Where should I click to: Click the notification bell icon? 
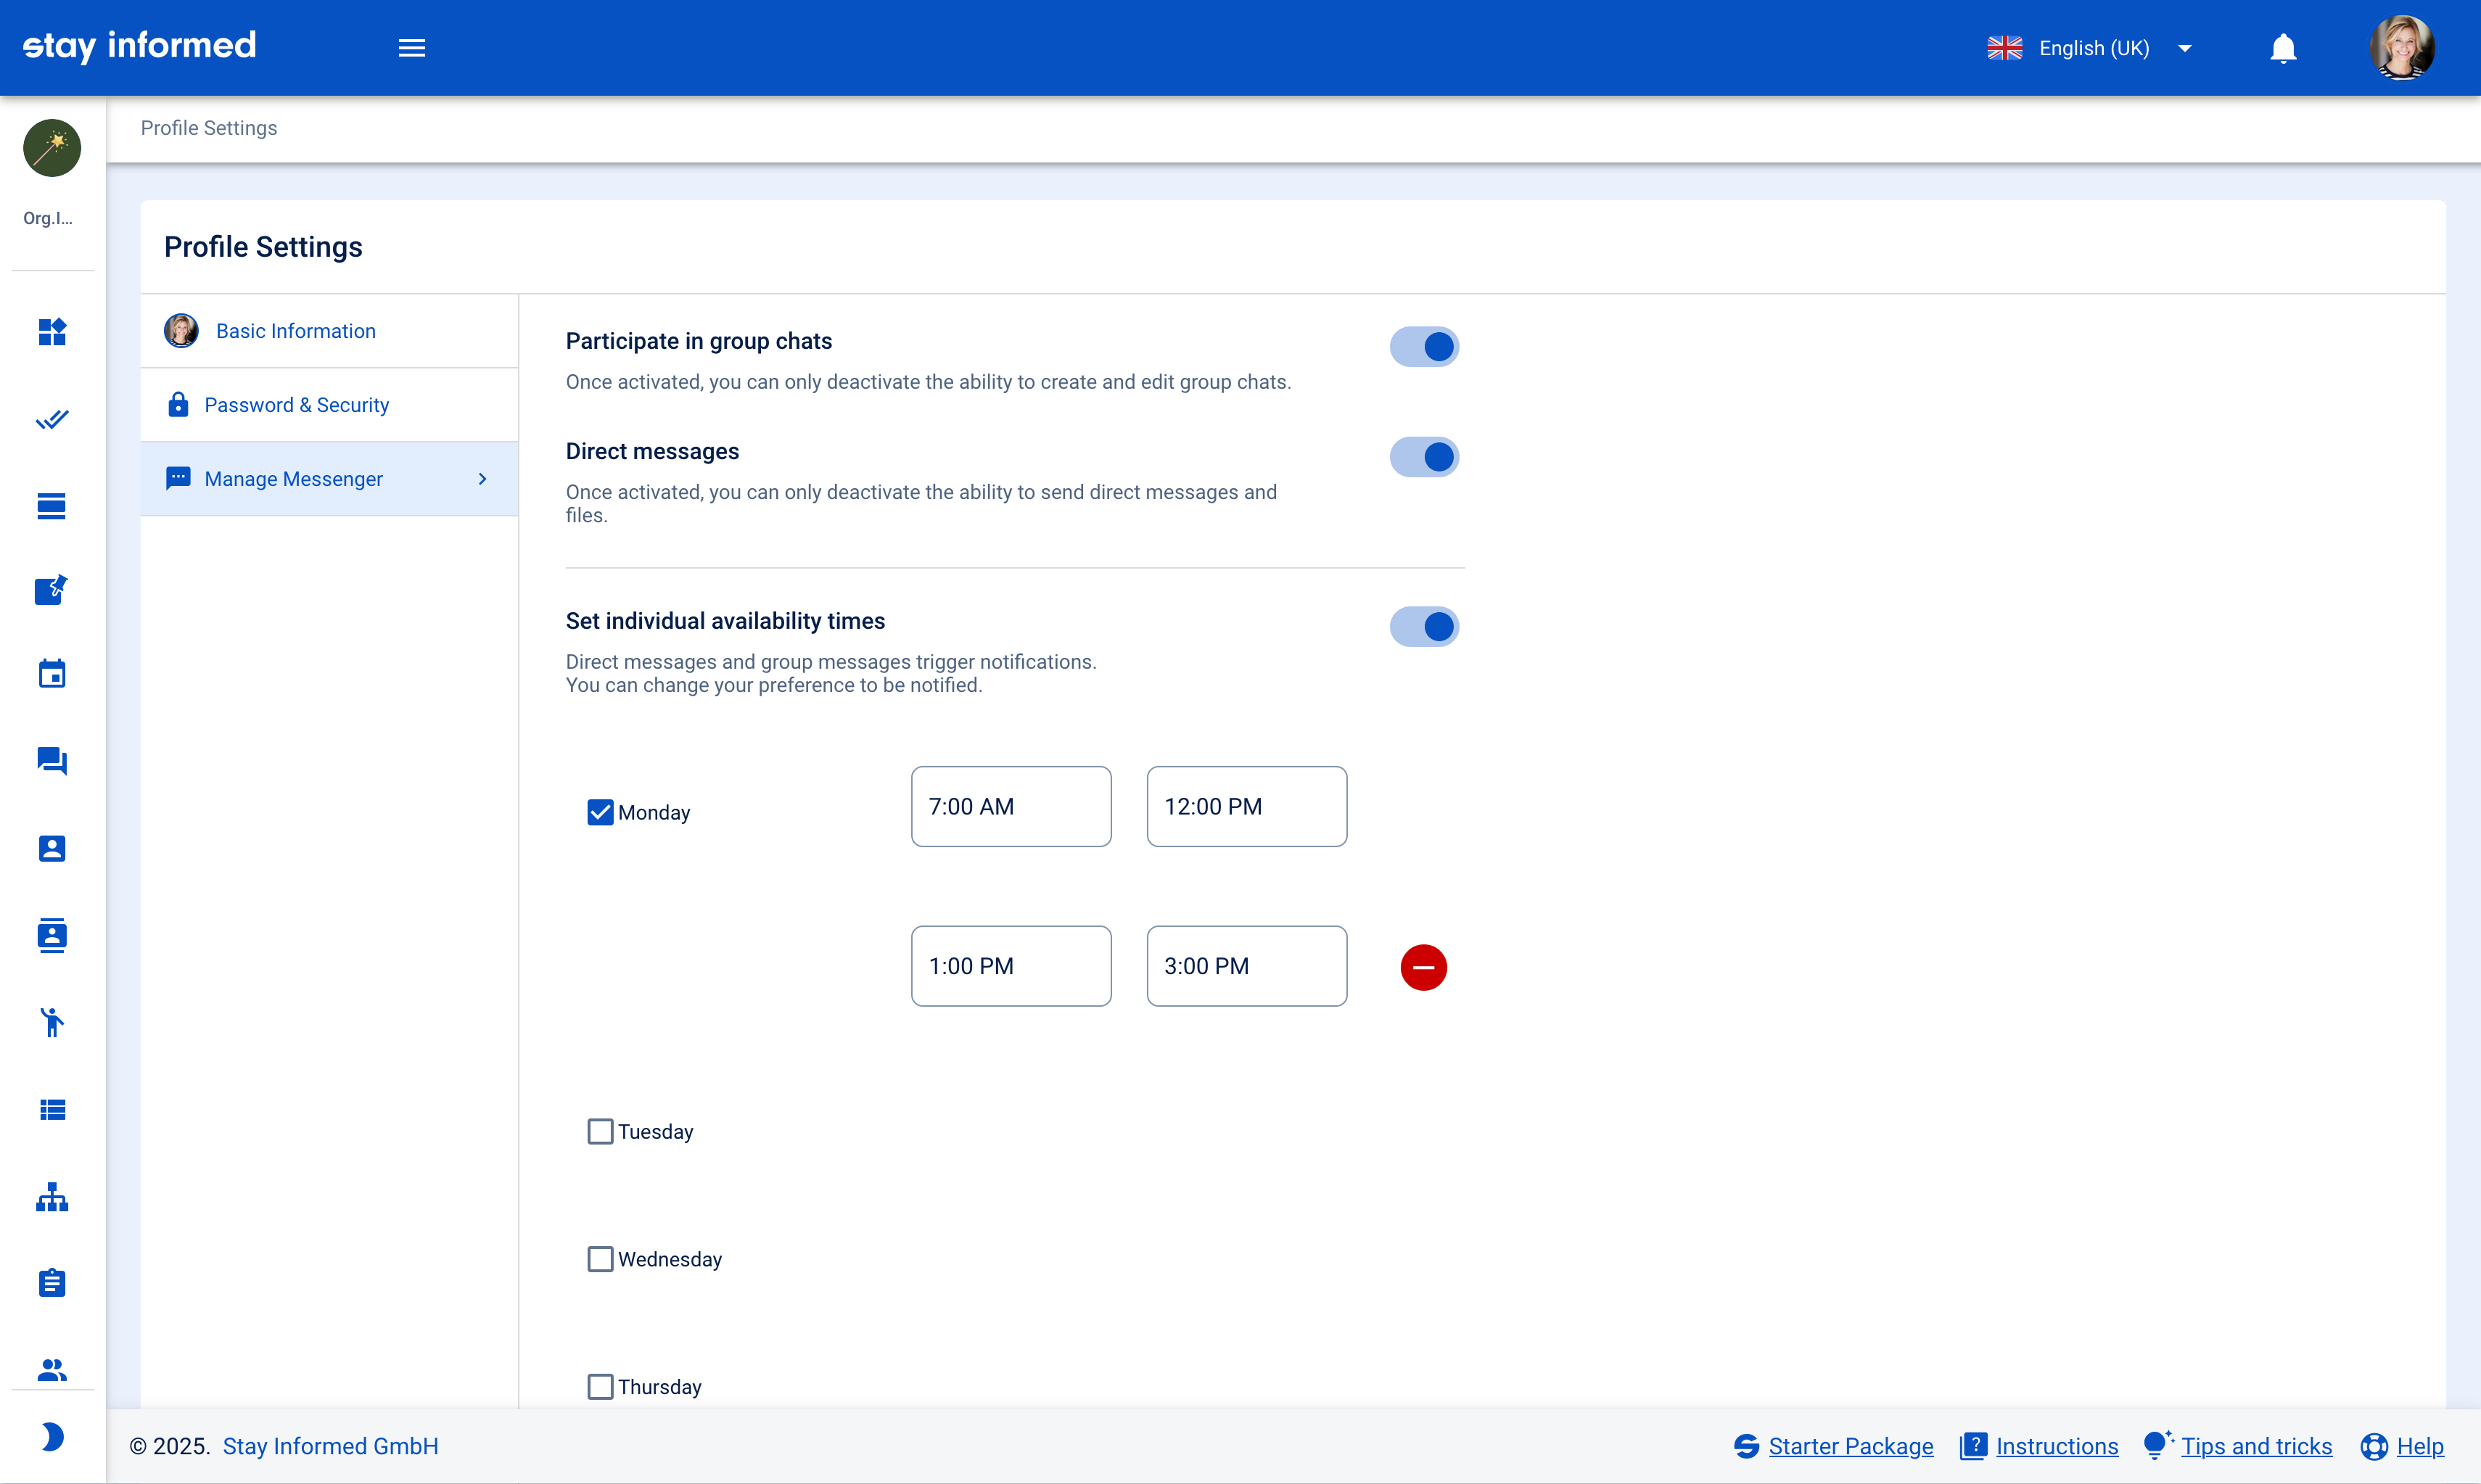click(2283, 48)
